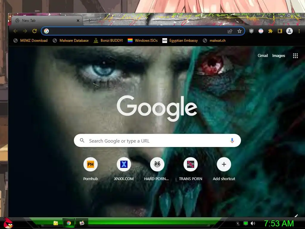Select the New Tab tab

click(x=47, y=21)
